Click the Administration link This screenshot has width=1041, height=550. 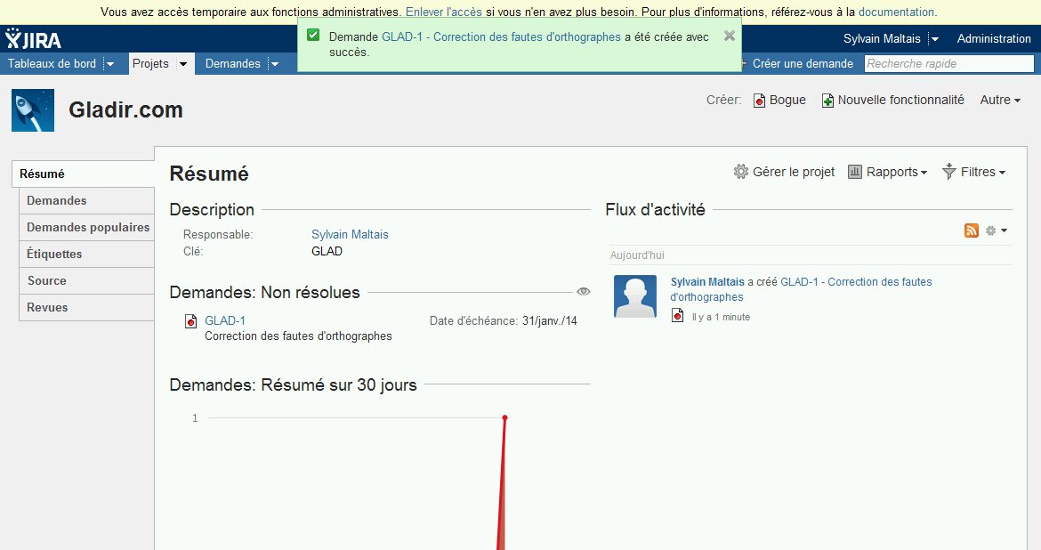[993, 39]
